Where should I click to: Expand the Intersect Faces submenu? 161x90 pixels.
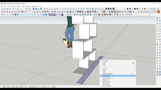click(118, 78)
